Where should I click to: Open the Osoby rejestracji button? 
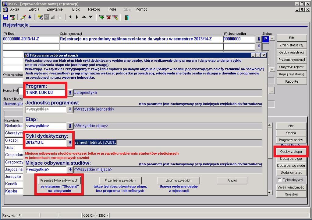292,53
